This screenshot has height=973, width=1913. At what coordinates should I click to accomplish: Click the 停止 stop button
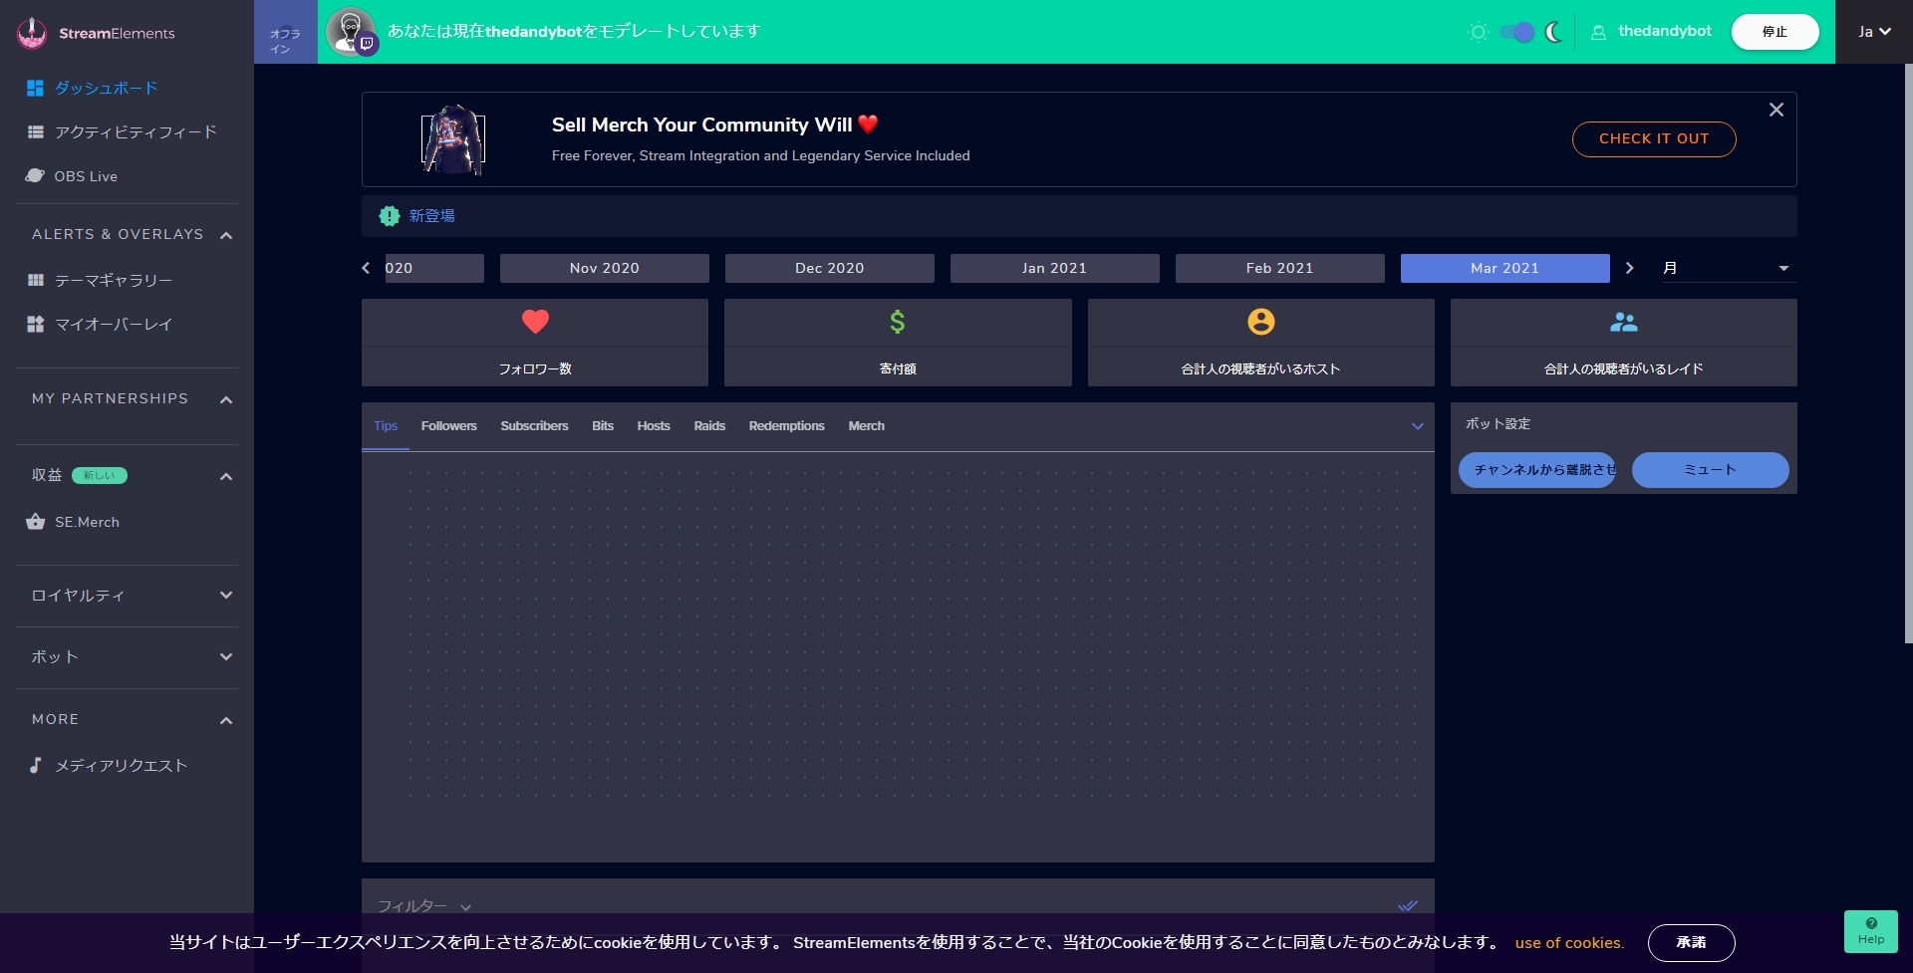[1775, 32]
